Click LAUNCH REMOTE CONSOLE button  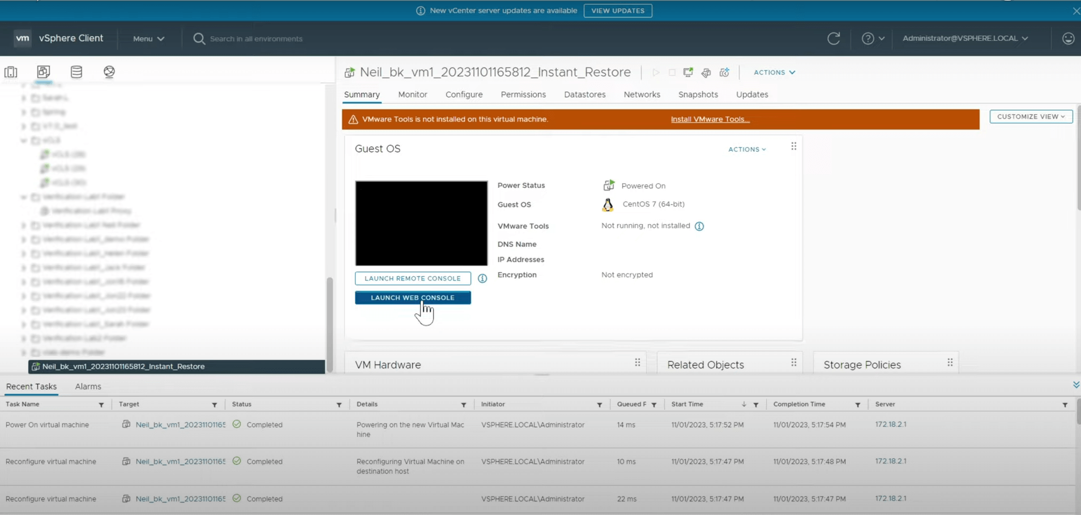click(x=413, y=278)
